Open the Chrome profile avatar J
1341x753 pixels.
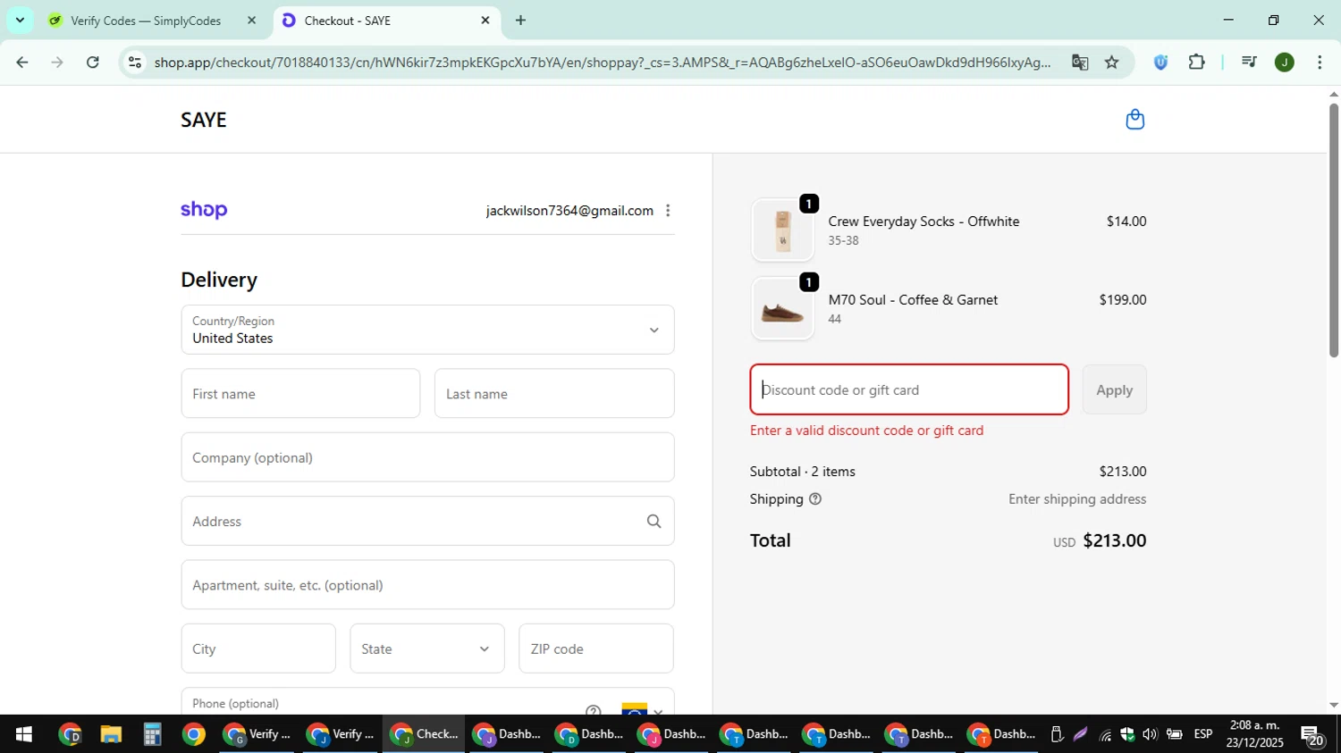tap(1285, 63)
